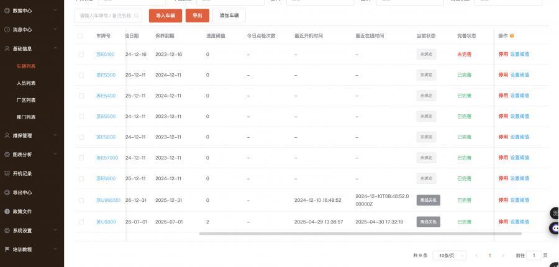This screenshot has width=559, height=267.
Task: Collapse the 基础信息 sidebar menu
Action: (x=55, y=48)
